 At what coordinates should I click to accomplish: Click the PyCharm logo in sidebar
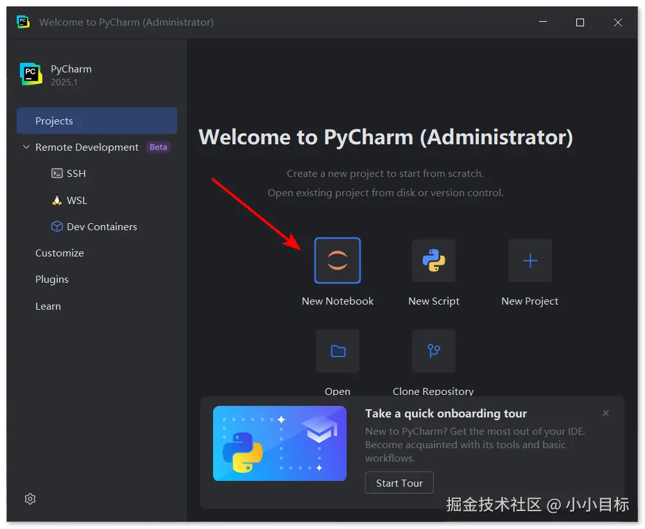pos(31,74)
